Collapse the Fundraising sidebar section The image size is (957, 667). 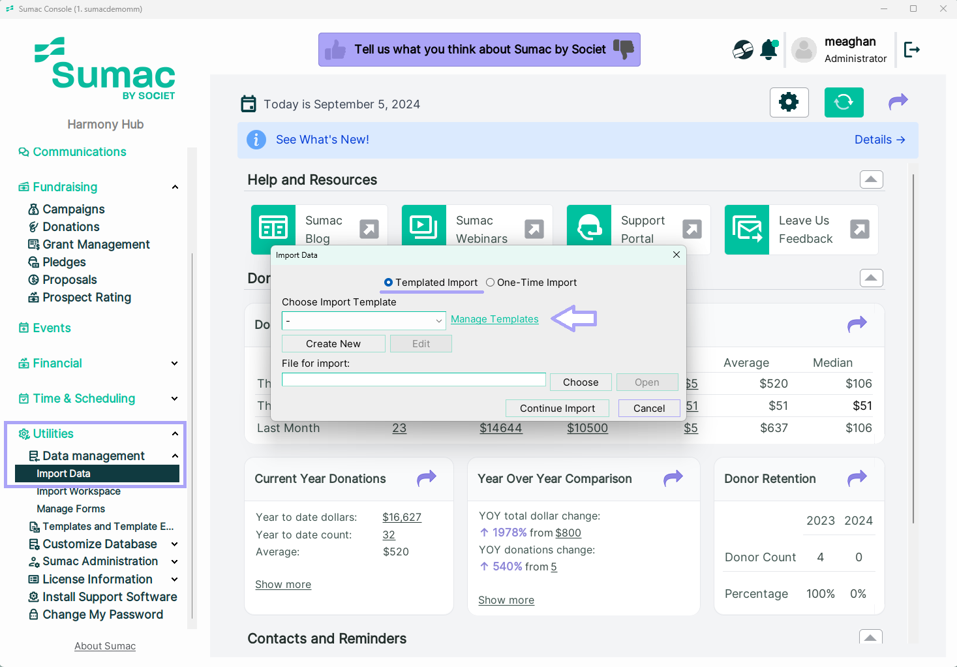coord(175,187)
